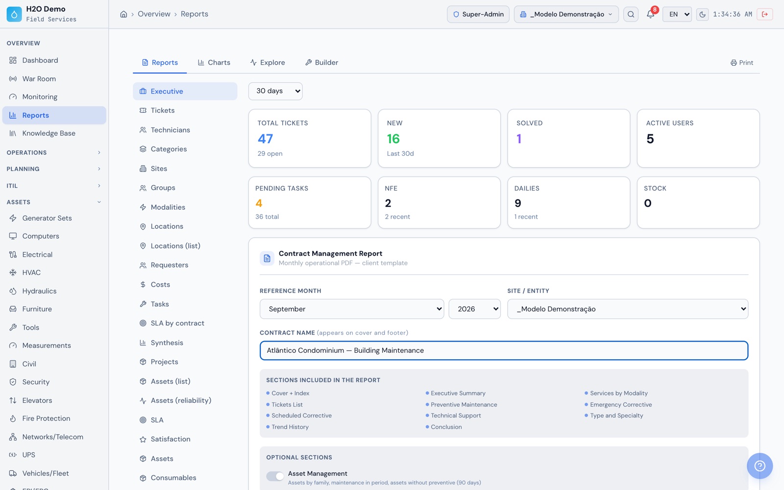Switch to the Builder tab
The height and width of the screenshot is (490, 784).
322,63
